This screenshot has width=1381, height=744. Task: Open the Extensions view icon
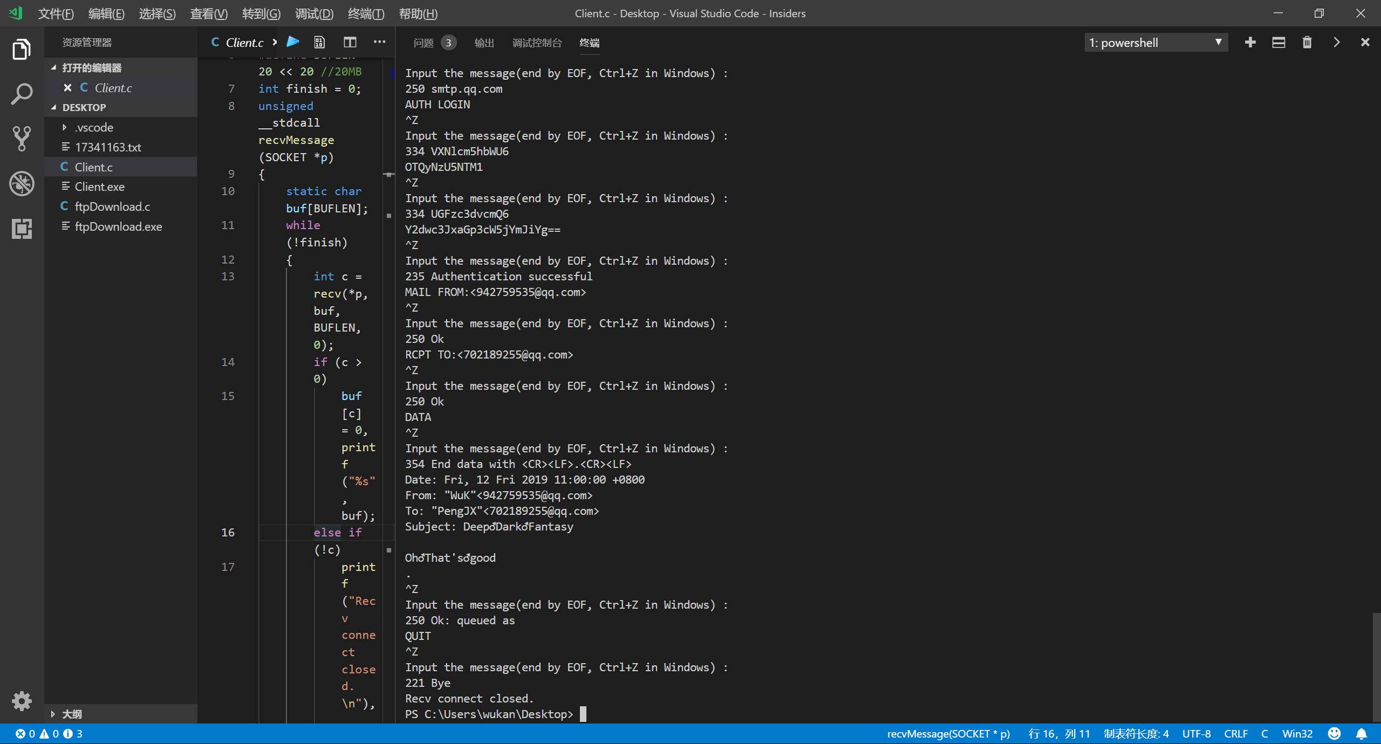tap(22, 229)
